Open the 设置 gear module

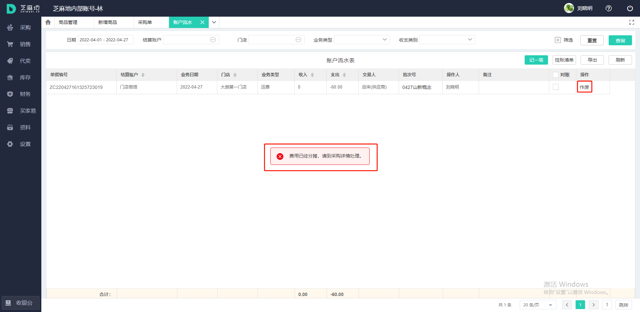click(x=21, y=144)
